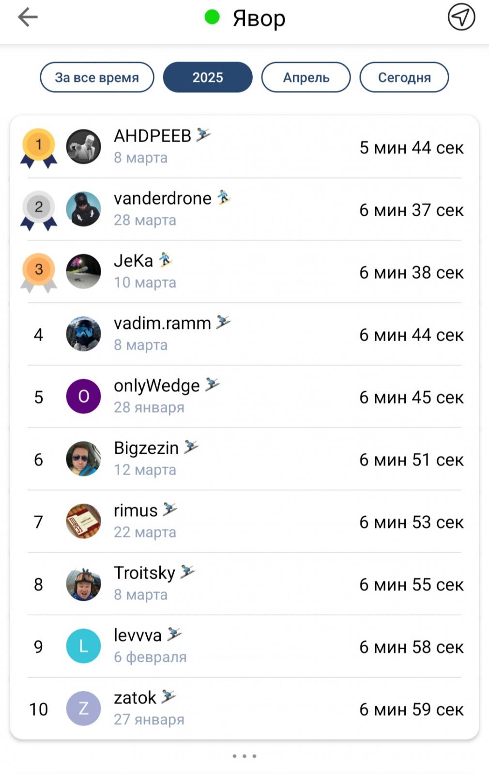Tap the silver second place medal
Screen dimensions: 489x774
tap(39, 210)
